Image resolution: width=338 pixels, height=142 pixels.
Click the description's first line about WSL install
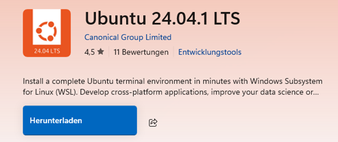[173, 82]
